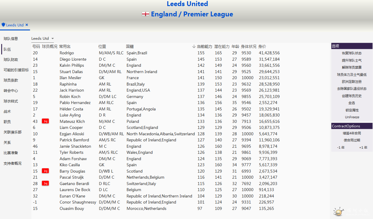Open 球队财政 sidebar section

(x=11, y=59)
